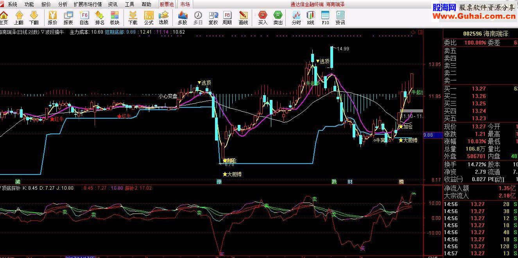Click the 涨幅 10.03% value

(477, 141)
